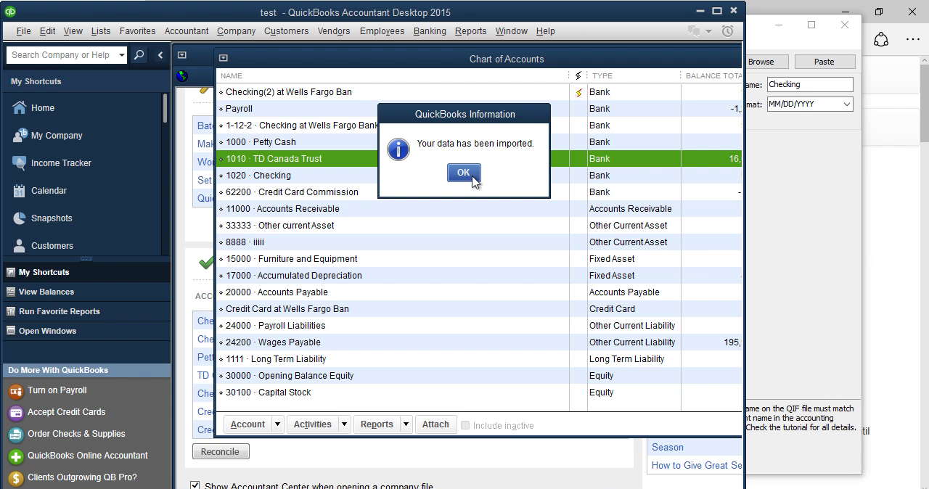The height and width of the screenshot is (489, 929).
Task: Click the Home shortcut icon
Action: tap(20, 108)
